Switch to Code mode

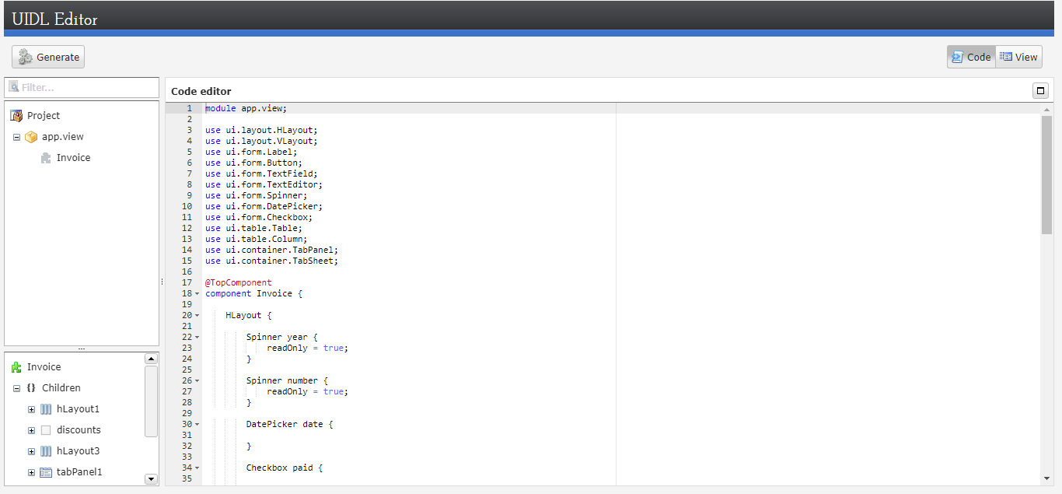971,57
